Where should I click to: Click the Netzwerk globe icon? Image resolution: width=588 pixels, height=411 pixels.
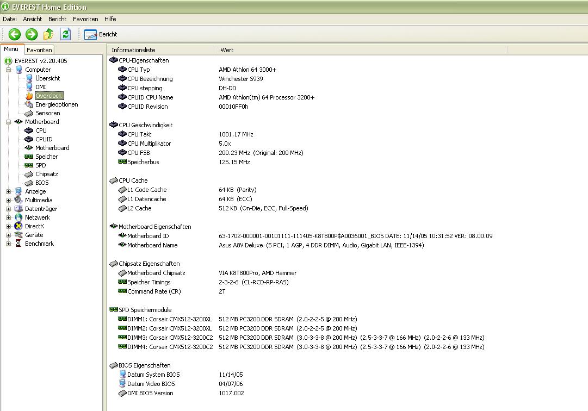coord(18,217)
